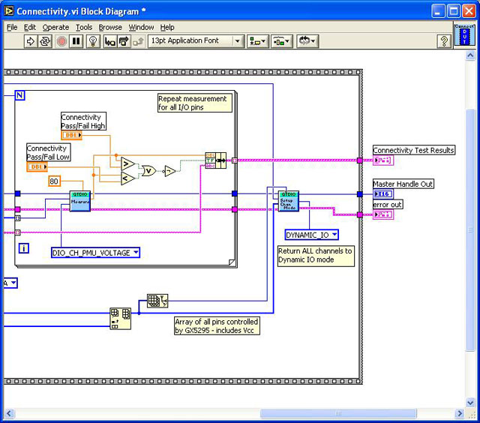Select the Build Array function node
Image resolution: width=480 pixels, height=423 pixels.
(x=120, y=319)
